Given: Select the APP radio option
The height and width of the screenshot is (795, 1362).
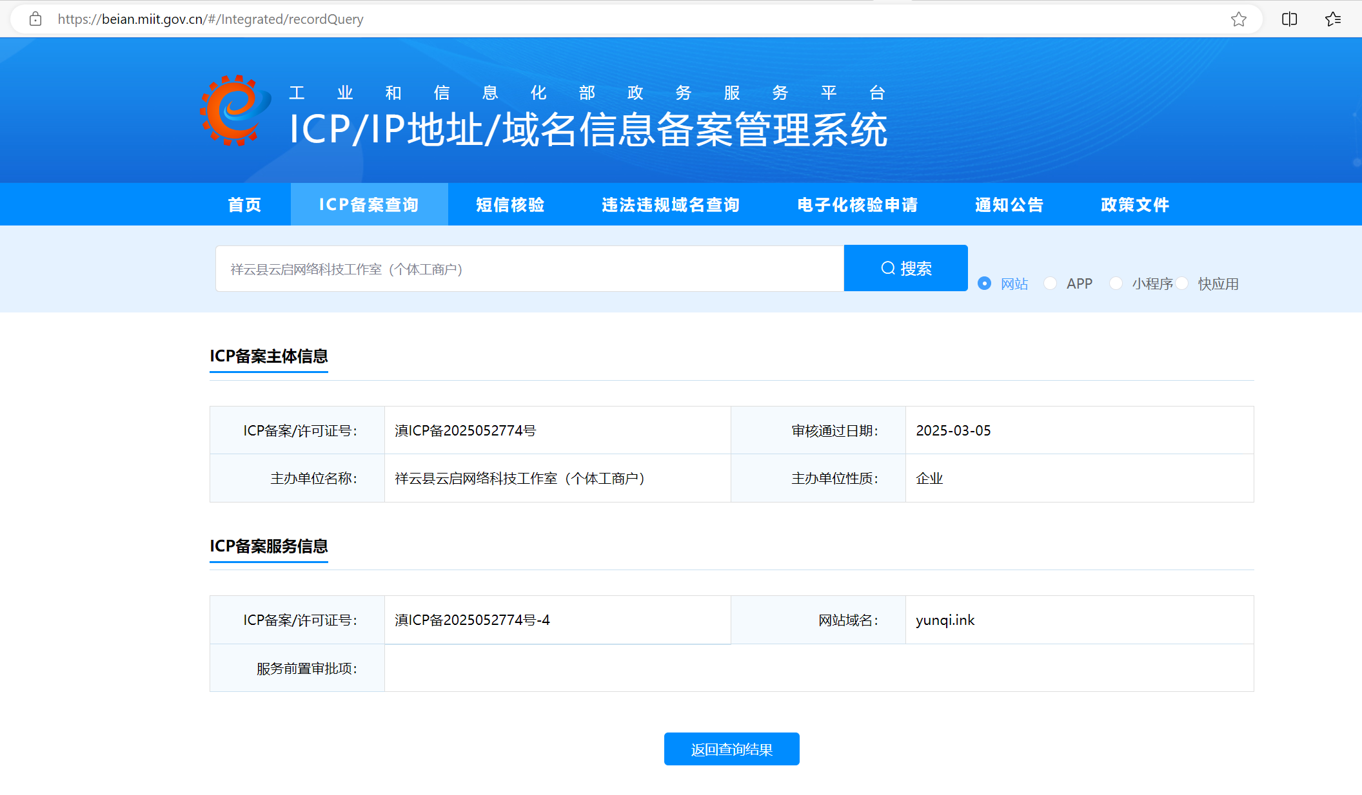Looking at the screenshot, I should (1050, 283).
